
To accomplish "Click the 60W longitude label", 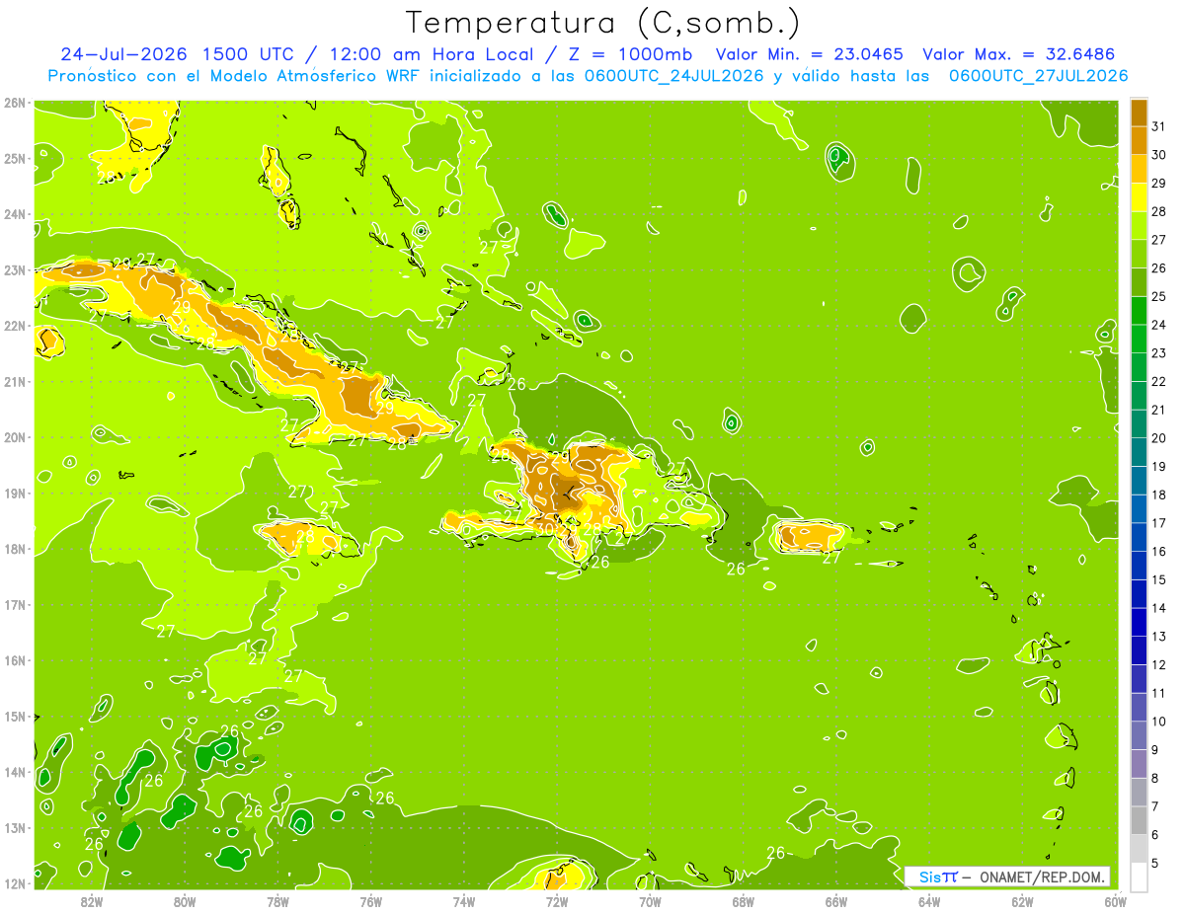I will pos(1115,901).
